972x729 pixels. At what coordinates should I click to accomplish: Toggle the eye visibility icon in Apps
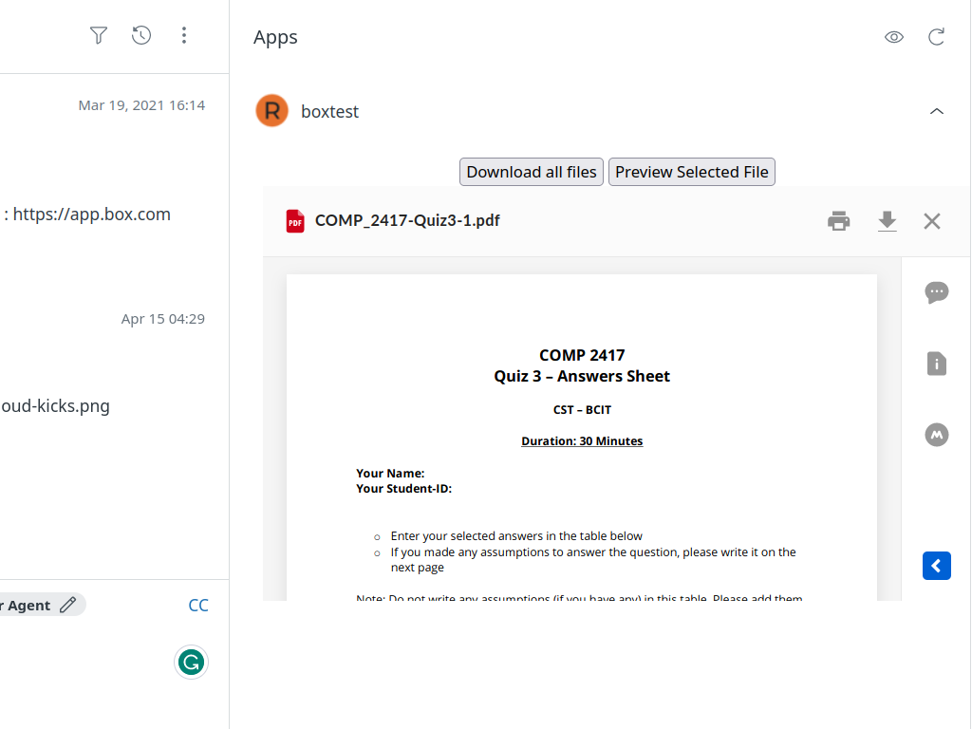tap(893, 37)
